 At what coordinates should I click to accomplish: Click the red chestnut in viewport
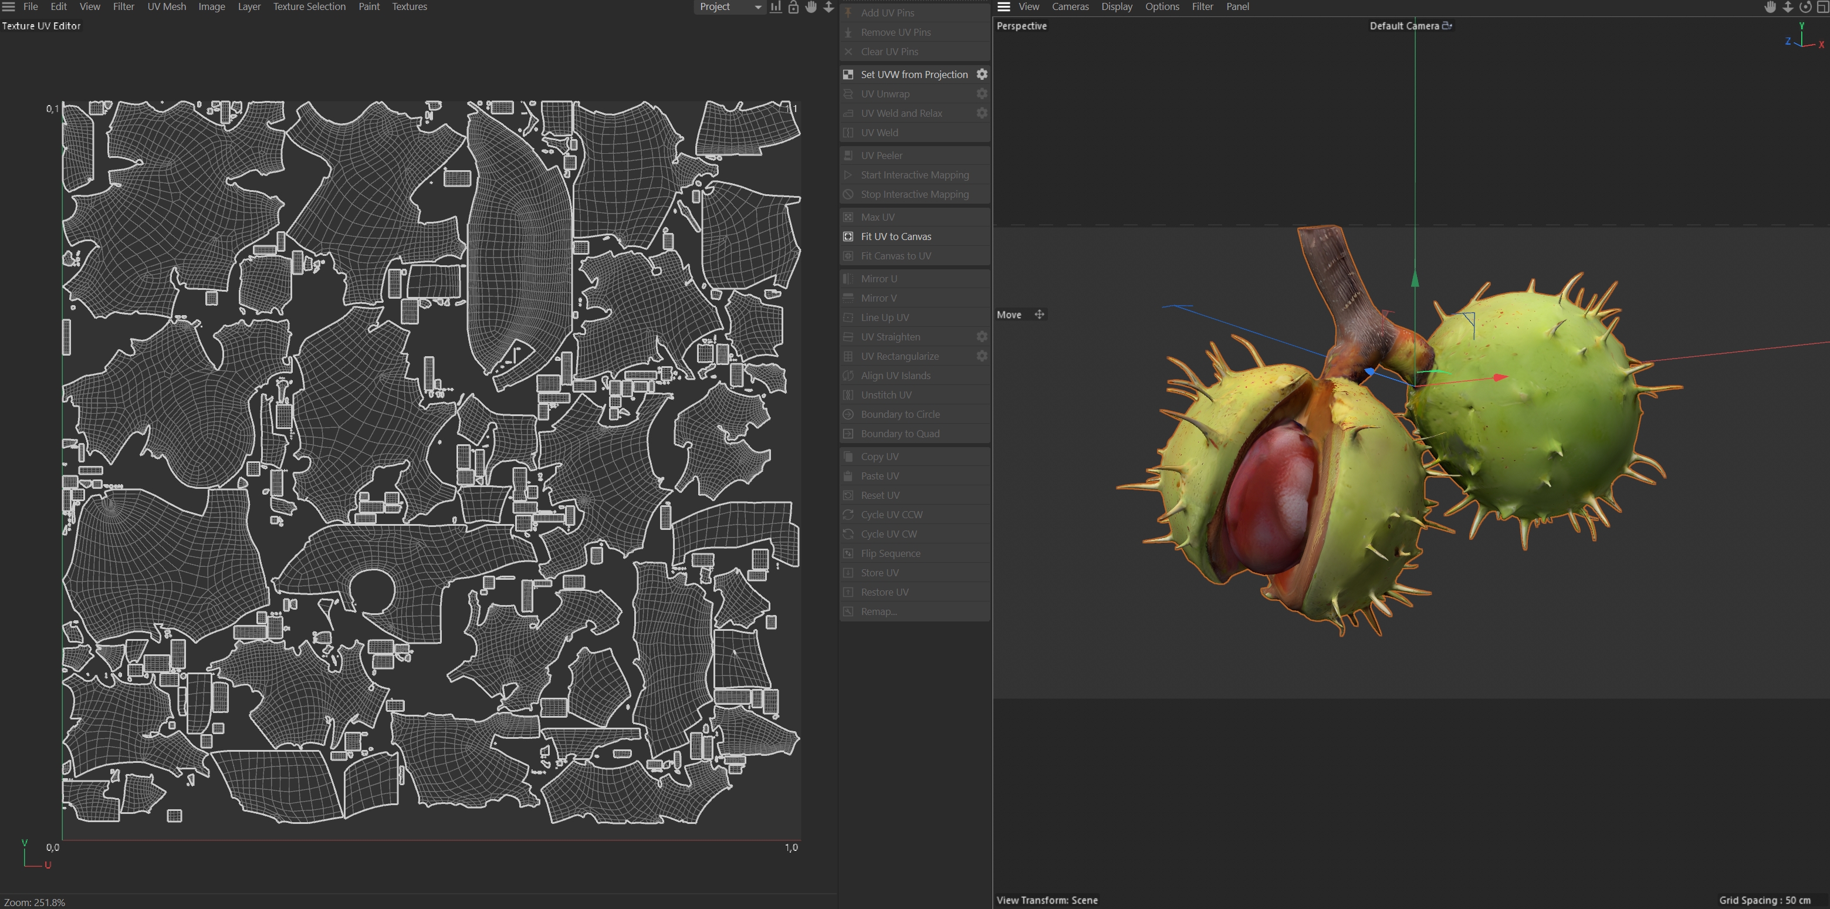tap(1268, 498)
